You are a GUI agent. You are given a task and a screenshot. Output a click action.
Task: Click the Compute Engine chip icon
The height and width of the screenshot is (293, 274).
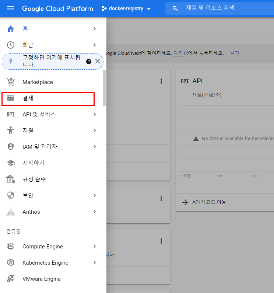[11, 246]
